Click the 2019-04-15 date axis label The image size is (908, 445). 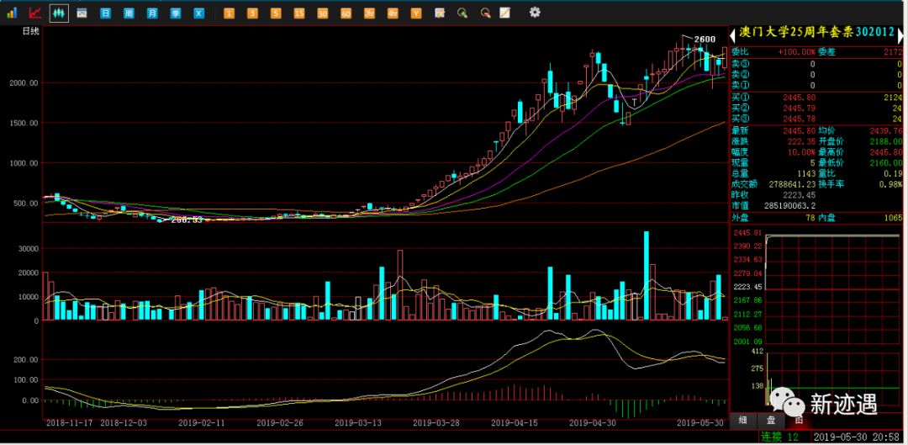[x=515, y=423]
